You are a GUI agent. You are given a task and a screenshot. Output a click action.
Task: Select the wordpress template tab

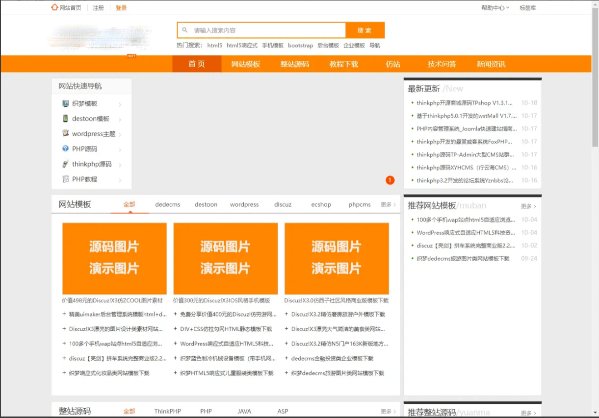tap(244, 204)
